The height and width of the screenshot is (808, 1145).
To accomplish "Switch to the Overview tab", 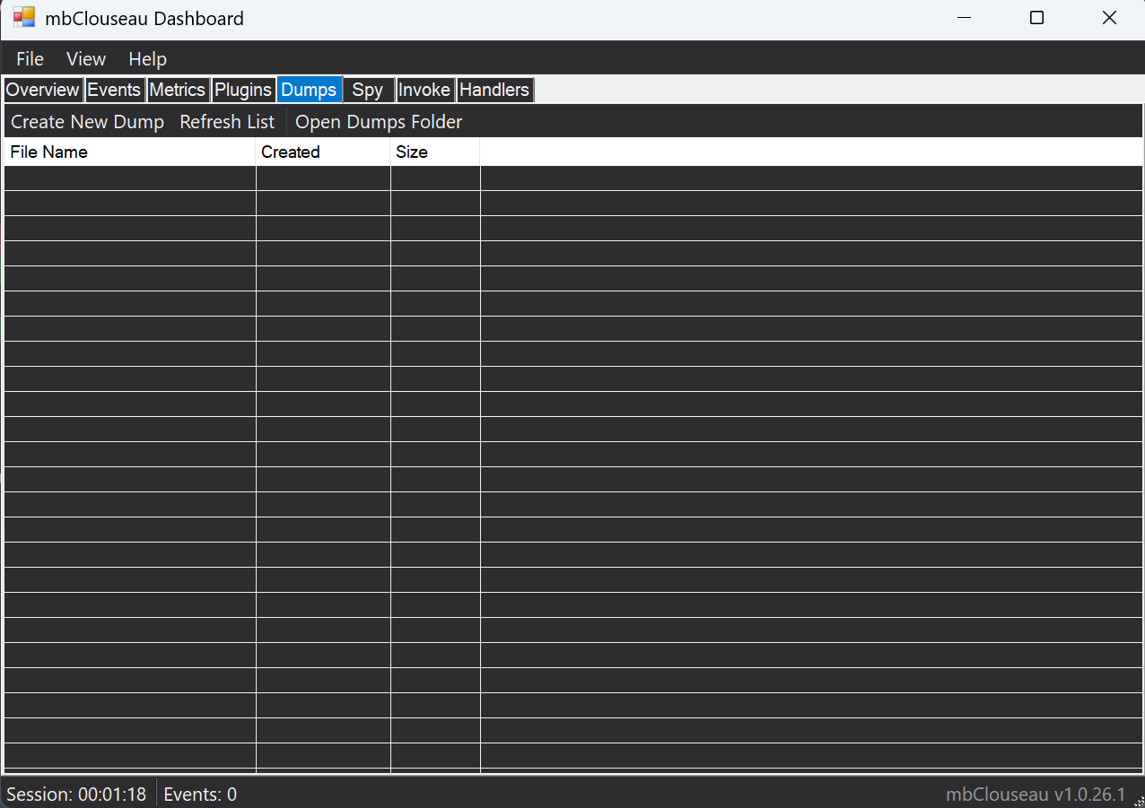I will coord(42,90).
